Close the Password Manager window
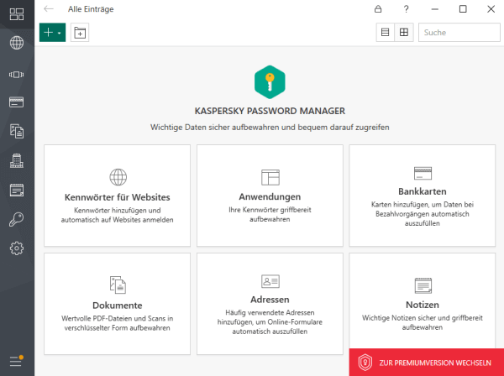The image size is (504, 376). coord(491,9)
